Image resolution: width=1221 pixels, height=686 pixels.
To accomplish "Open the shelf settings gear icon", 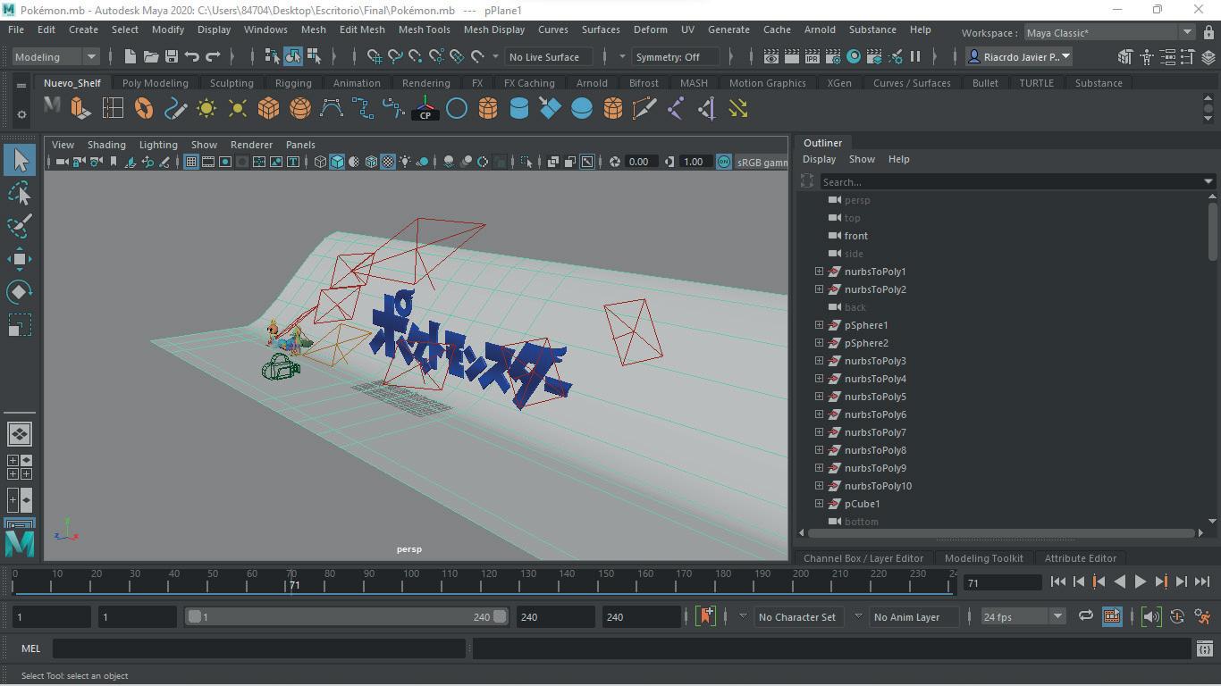I will (21, 115).
